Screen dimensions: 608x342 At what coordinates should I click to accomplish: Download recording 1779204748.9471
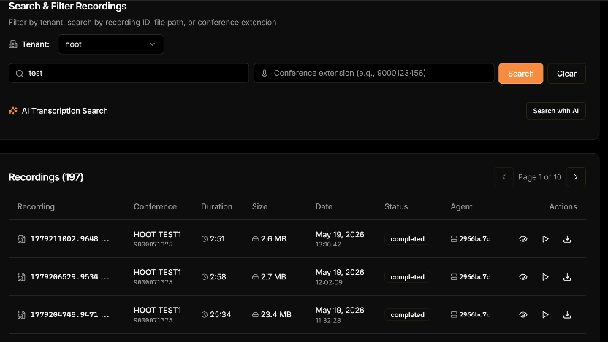(x=567, y=314)
